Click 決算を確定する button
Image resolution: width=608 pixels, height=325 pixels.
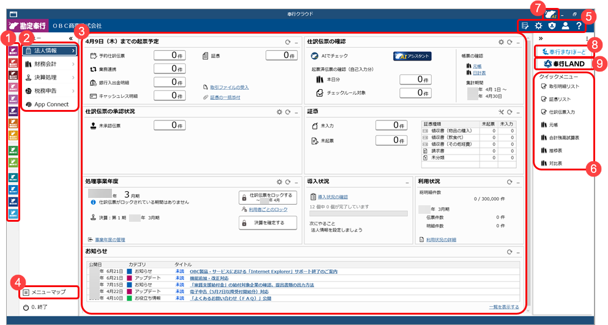pos(268,223)
